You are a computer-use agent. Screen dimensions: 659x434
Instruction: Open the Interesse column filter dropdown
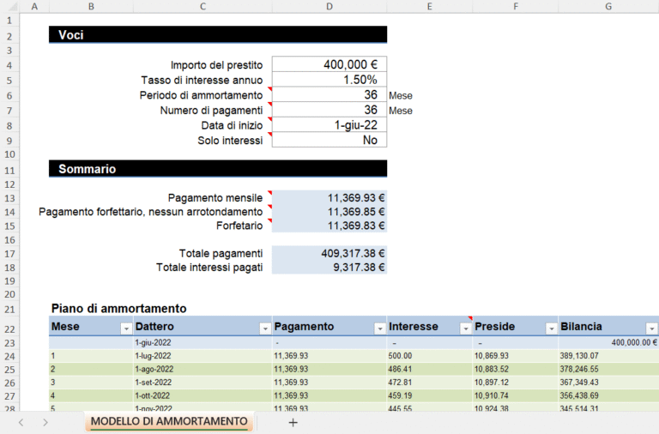pyautogui.click(x=465, y=329)
